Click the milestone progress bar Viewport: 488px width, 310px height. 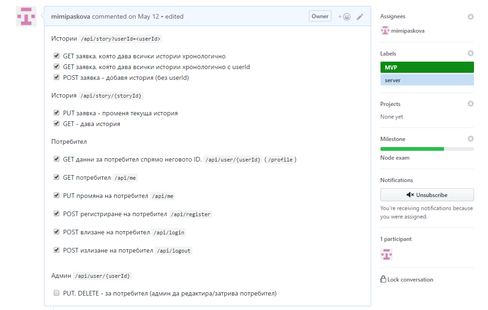pos(427,149)
